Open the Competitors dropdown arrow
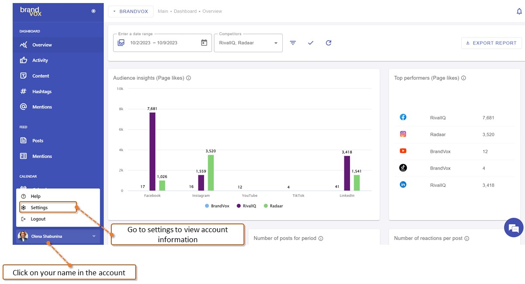The width and height of the screenshot is (525, 284). pyautogui.click(x=276, y=43)
